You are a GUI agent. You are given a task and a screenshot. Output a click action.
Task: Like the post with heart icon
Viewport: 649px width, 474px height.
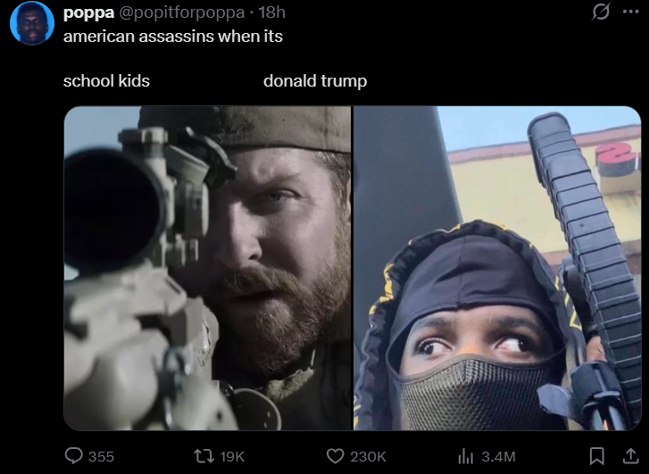336,456
